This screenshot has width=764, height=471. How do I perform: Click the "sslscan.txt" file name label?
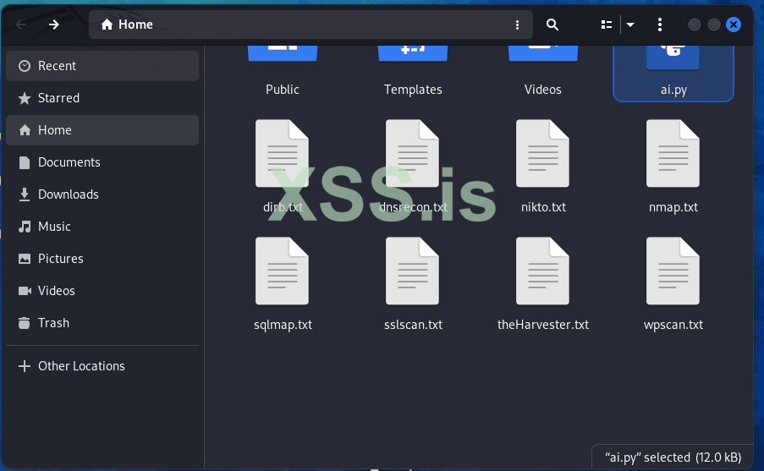click(413, 325)
